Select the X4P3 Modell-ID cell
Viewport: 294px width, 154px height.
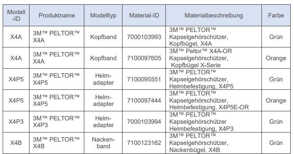(x=16, y=122)
